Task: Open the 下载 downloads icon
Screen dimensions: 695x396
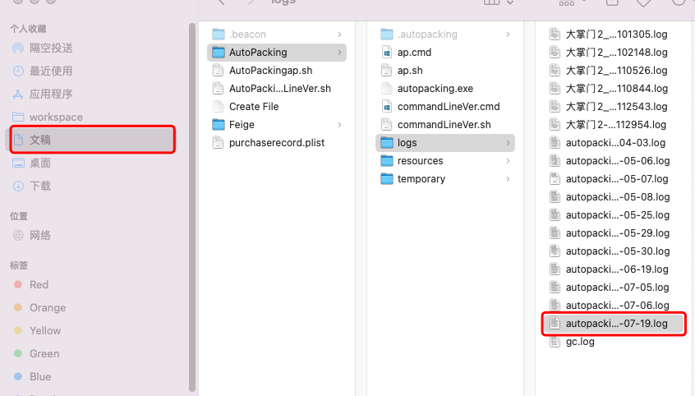Action: (x=18, y=186)
